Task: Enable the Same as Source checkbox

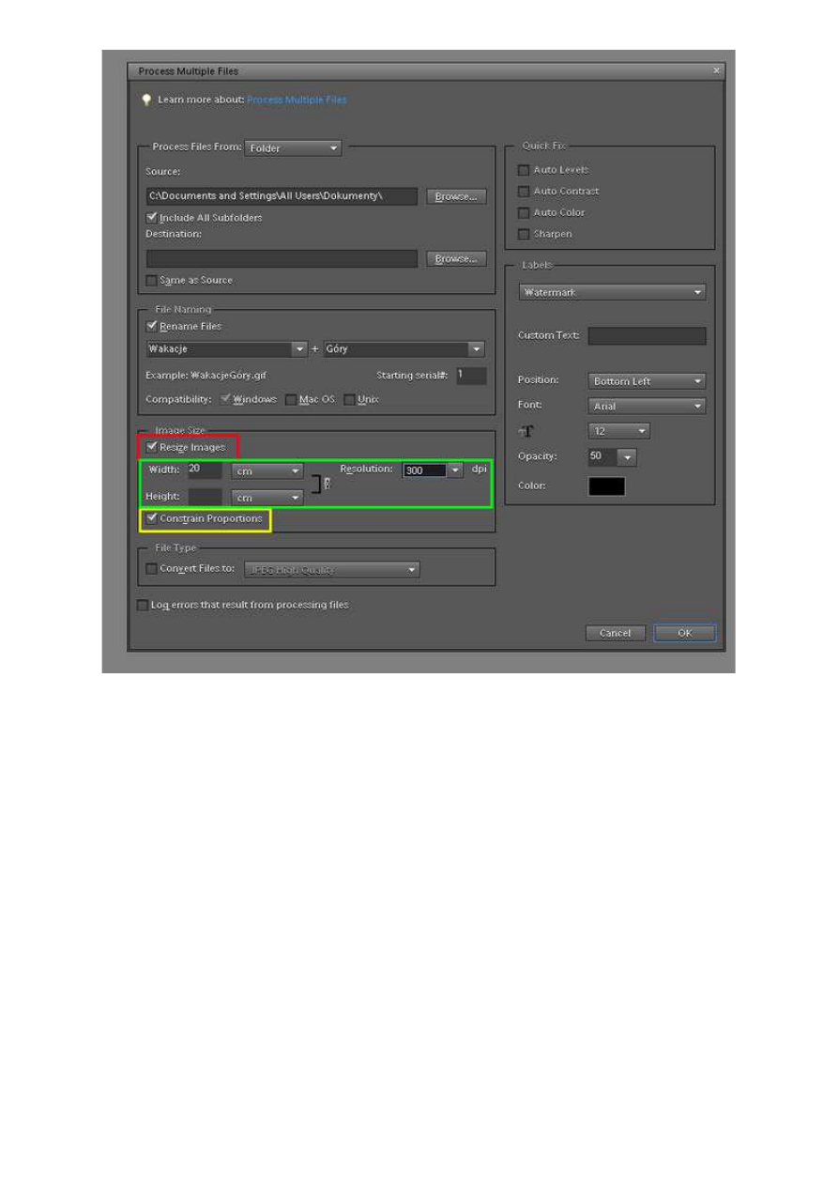Action: 152,281
